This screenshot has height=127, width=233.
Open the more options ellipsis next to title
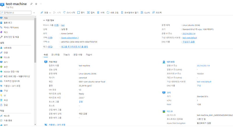[41, 4]
